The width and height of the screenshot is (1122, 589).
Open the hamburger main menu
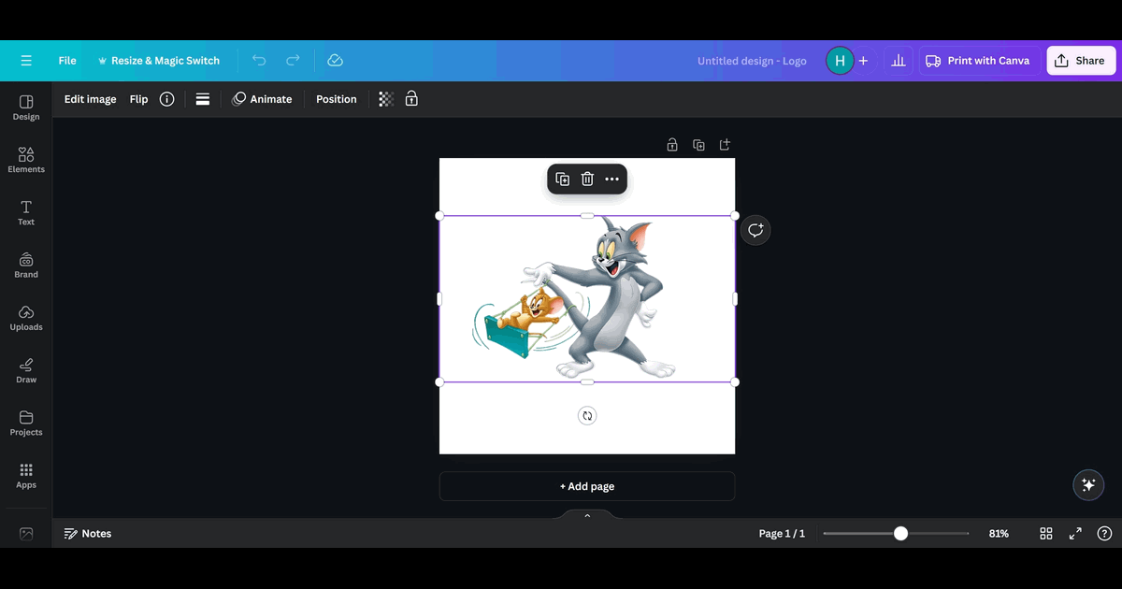pos(26,61)
